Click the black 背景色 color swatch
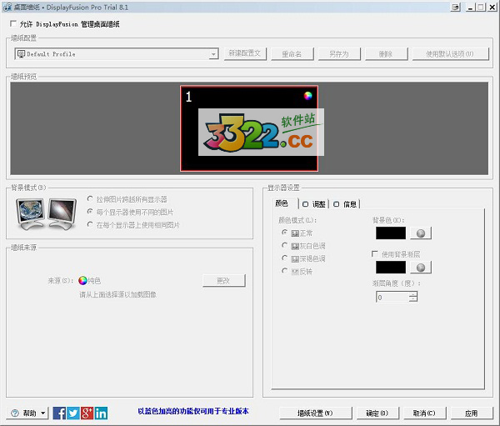 pyautogui.click(x=391, y=233)
